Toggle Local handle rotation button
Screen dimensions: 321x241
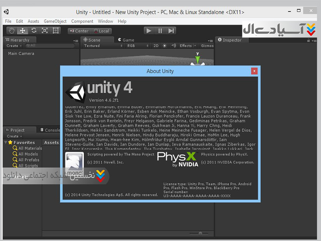tap(101, 31)
